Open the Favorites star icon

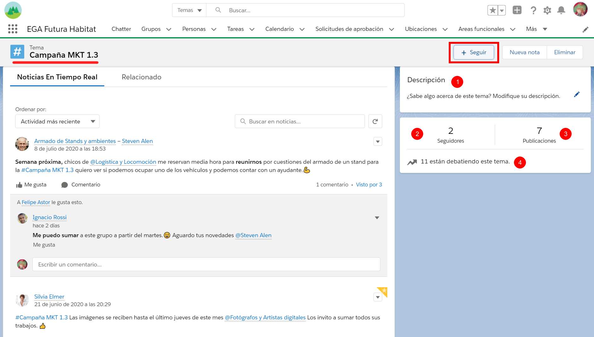tap(493, 10)
